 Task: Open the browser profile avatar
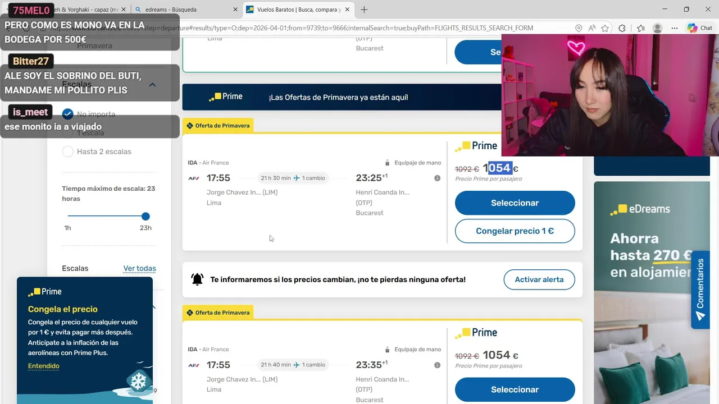click(658, 28)
